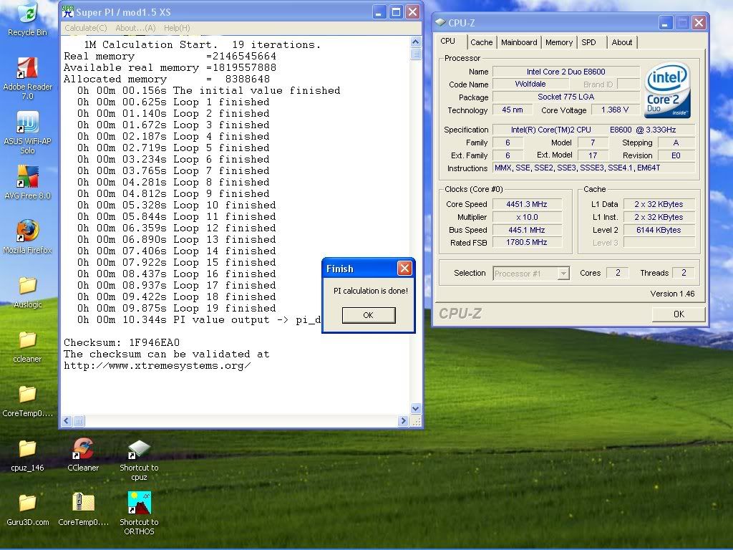The height and width of the screenshot is (550, 733).
Task: Click the Technology value 45 nm
Action: (x=513, y=110)
